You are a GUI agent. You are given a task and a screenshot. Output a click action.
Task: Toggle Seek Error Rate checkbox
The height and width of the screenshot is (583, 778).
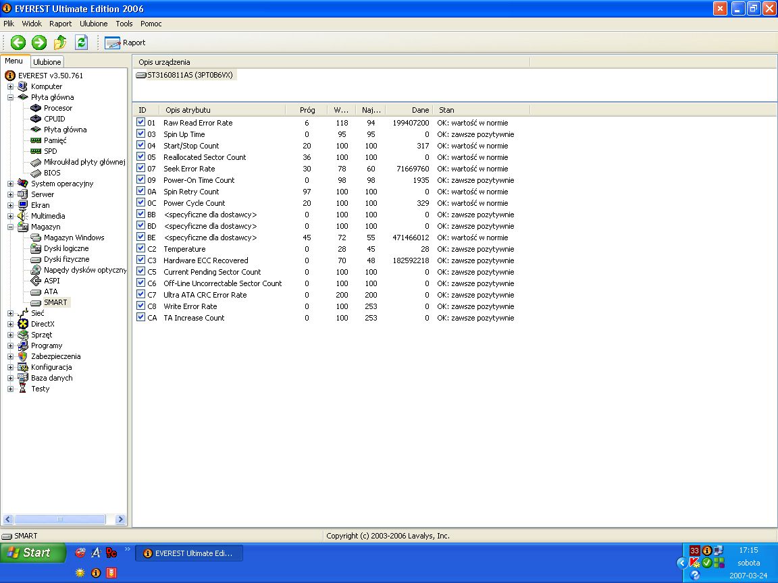(x=141, y=168)
